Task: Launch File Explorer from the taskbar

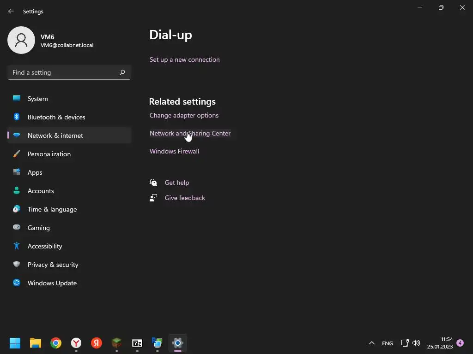Action: pyautogui.click(x=35, y=343)
